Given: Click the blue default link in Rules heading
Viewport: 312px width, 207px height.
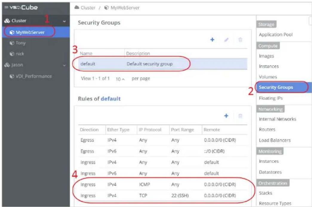Looking at the screenshot, I should [111, 99].
